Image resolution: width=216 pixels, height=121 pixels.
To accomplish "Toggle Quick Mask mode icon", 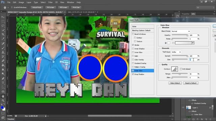I will (x=3, y=113).
